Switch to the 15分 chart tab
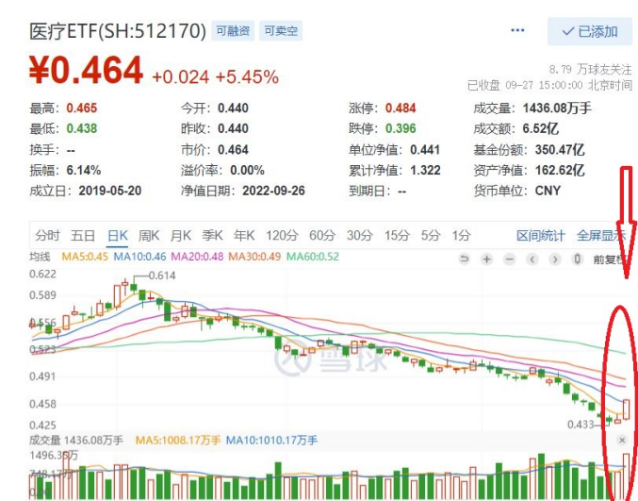This screenshot has width=638, height=501. 397,236
